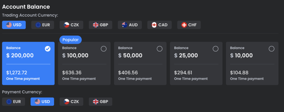Click the EU flag icon in Trading Account Currency
This screenshot has height=112, width=284.
pyautogui.click(x=38, y=25)
